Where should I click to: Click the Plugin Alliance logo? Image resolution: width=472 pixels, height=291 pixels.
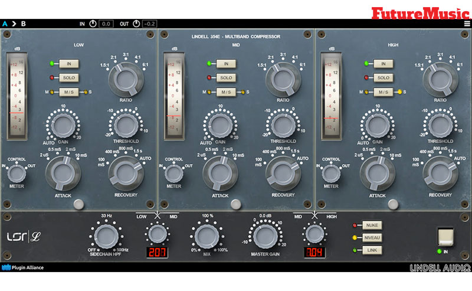click(x=23, y=267)
